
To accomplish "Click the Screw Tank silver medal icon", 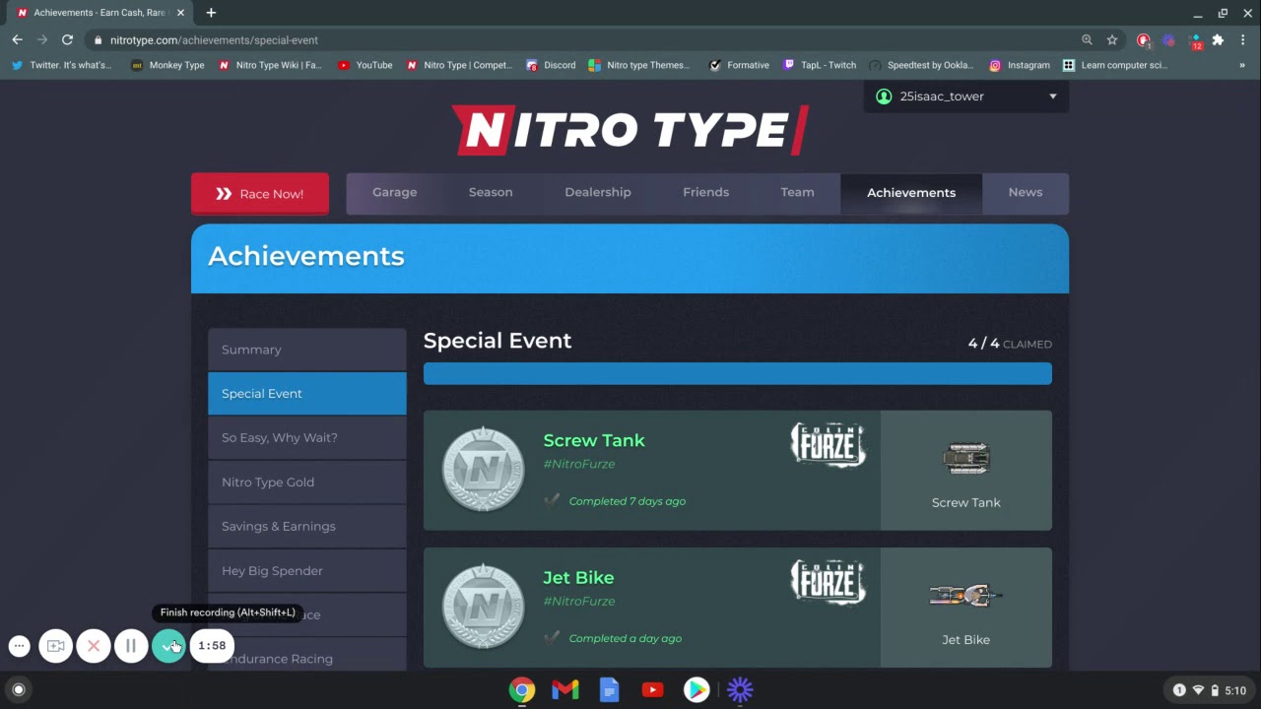I will click(x=483, y=470).
